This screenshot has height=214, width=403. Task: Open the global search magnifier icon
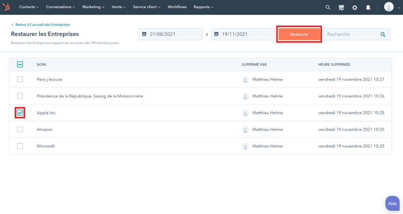[328, 7]
